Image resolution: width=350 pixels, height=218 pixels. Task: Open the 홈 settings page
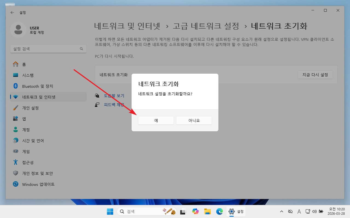click(24, 64)
